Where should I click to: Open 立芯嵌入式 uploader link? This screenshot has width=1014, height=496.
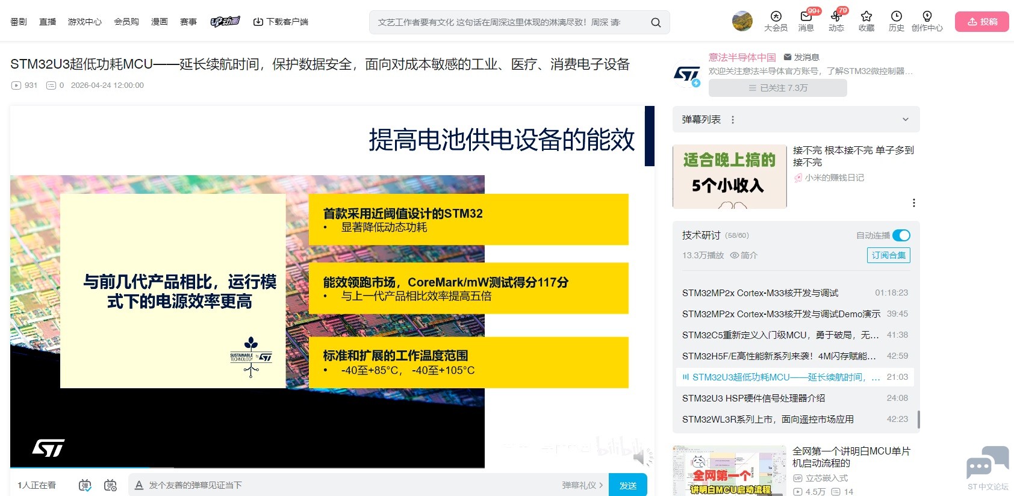click(821, 478)
